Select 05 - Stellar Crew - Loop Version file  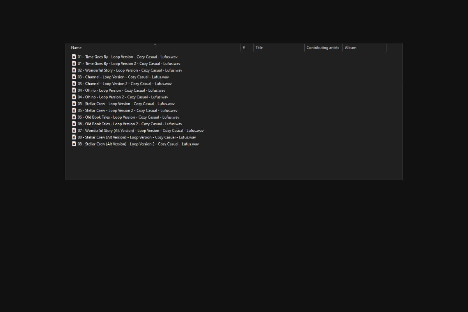(x=126, y=104)
